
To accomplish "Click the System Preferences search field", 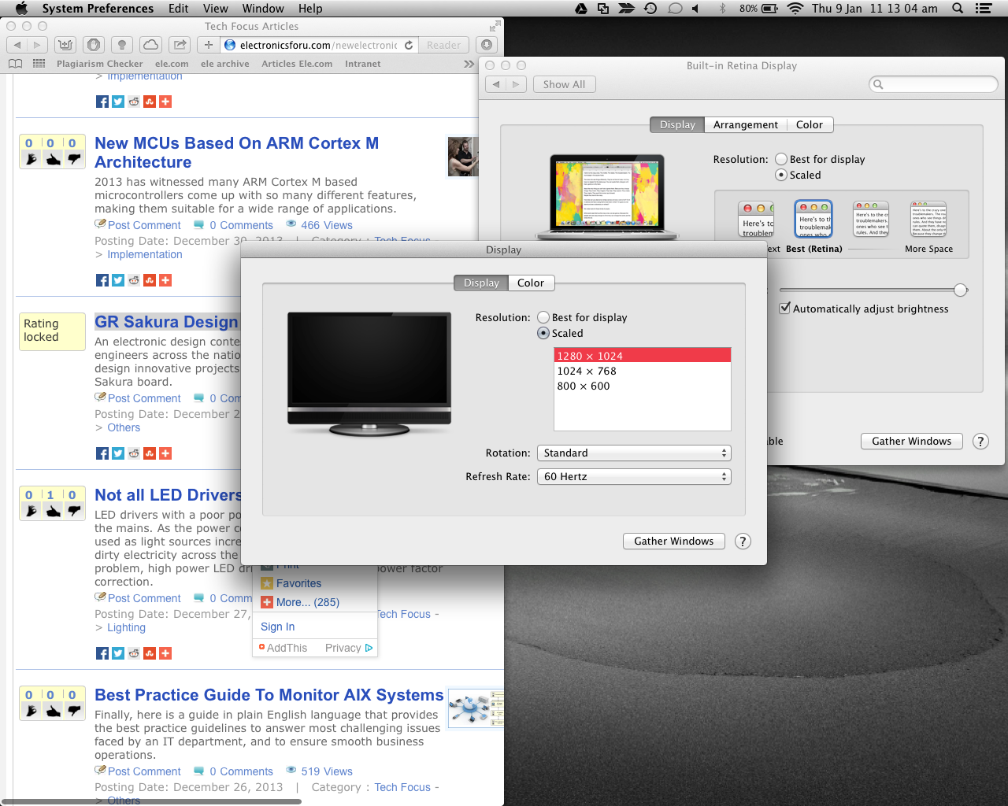I will tap(933, 84).
